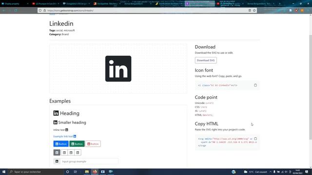Open the notification center icon
This screenshot has width=312, height=175.
coord(307,172)
